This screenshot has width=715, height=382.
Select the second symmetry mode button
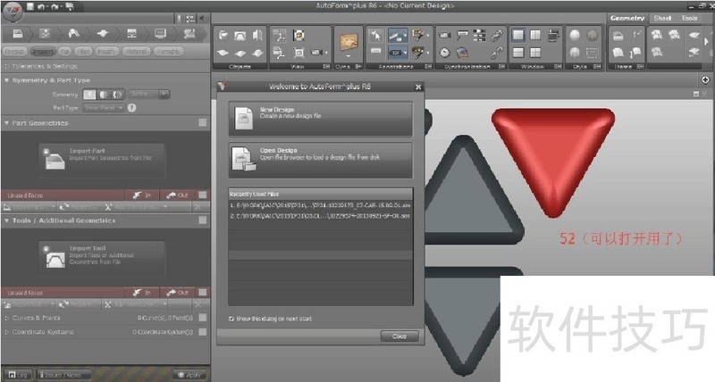104,95
